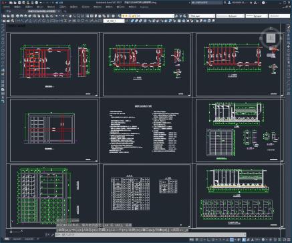The height and width of the screenshot is (243, 292).
Task: Click in the command line input field
Action: coord(151,234)
